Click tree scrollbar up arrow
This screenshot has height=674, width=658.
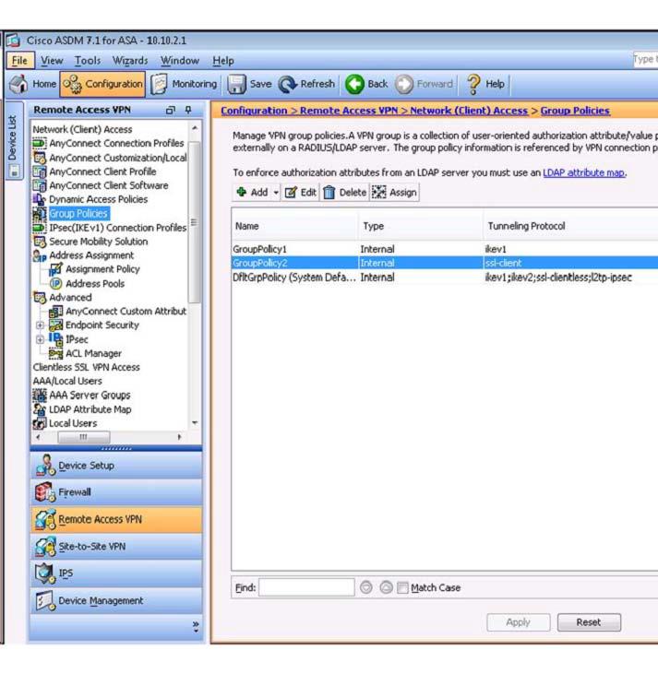pyautogui.click(x=195, y=128)
